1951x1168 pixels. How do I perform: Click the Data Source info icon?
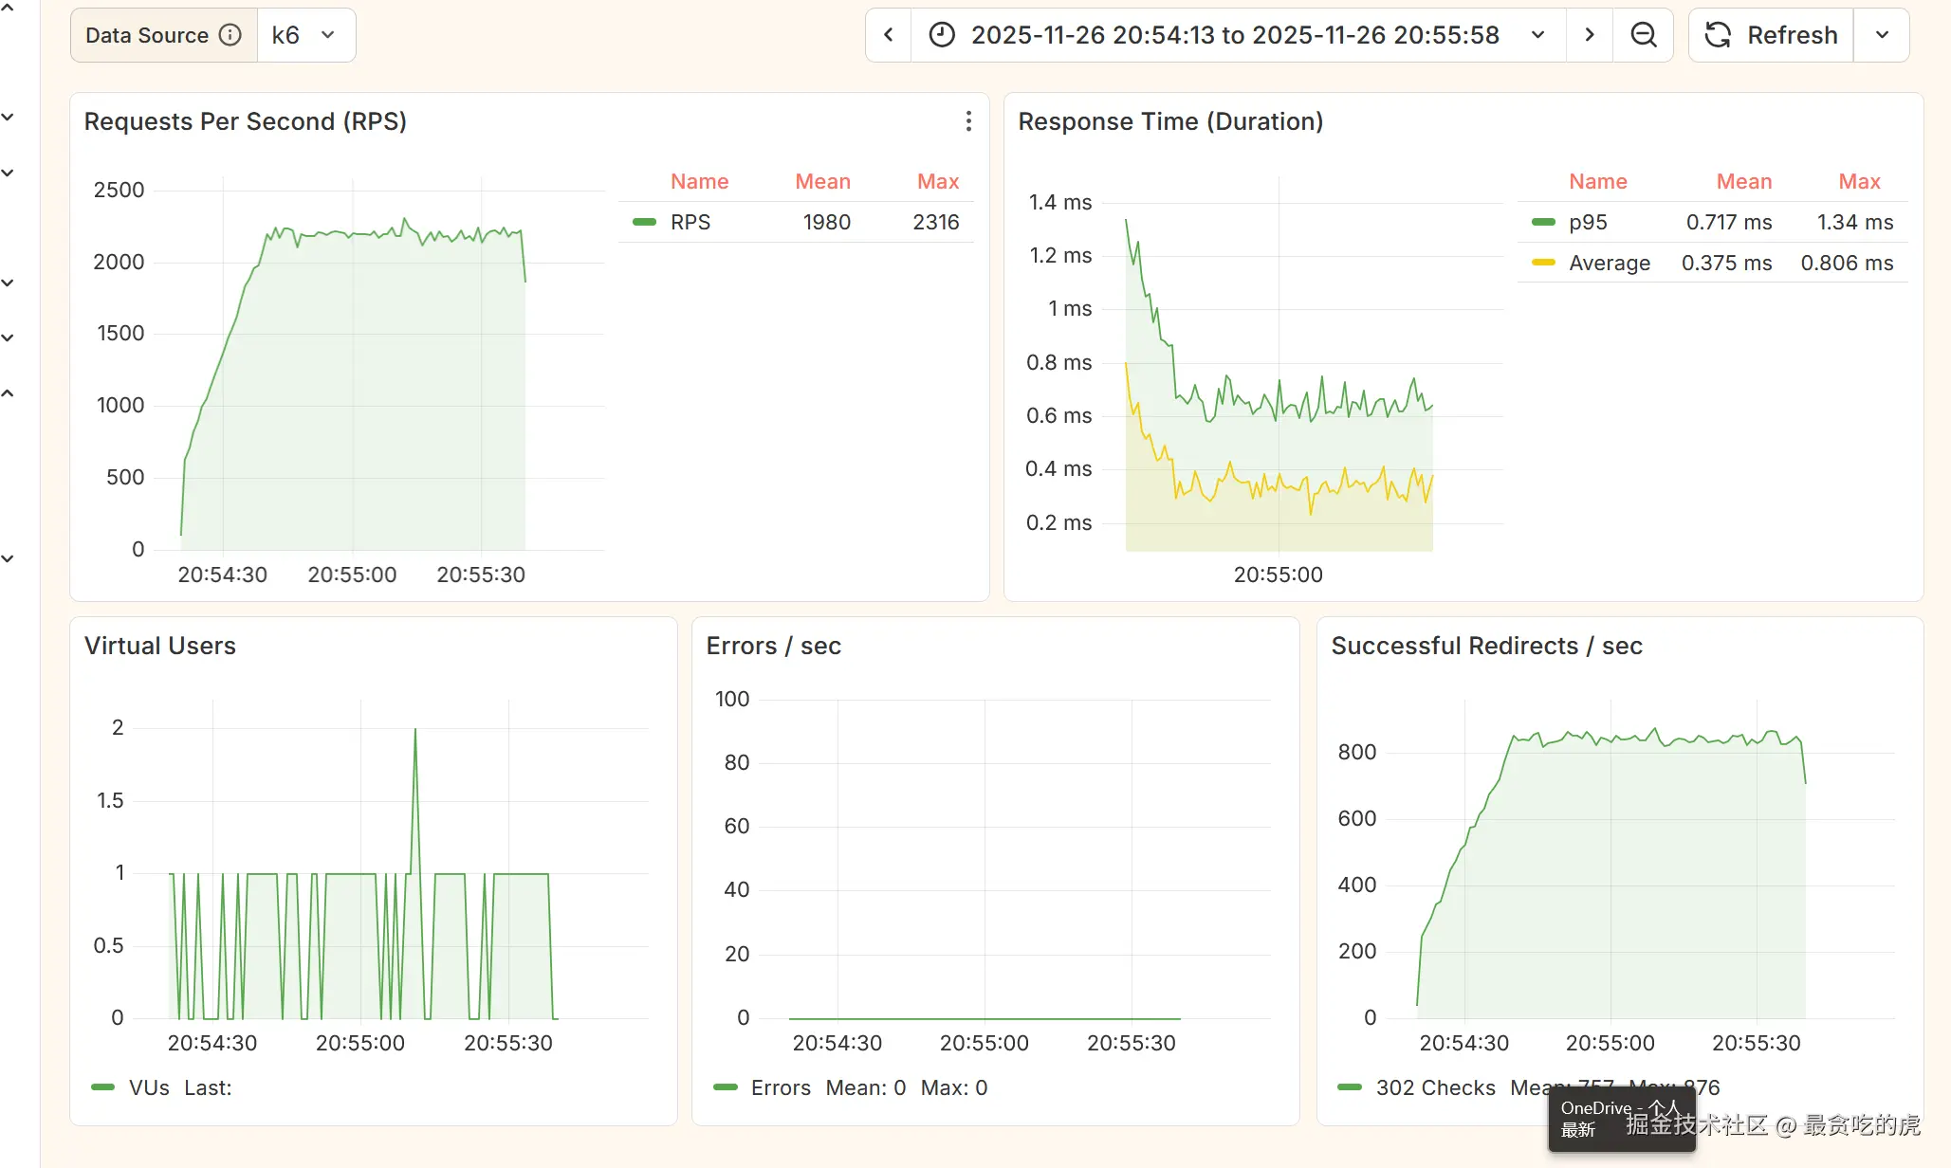coord(230,35)
